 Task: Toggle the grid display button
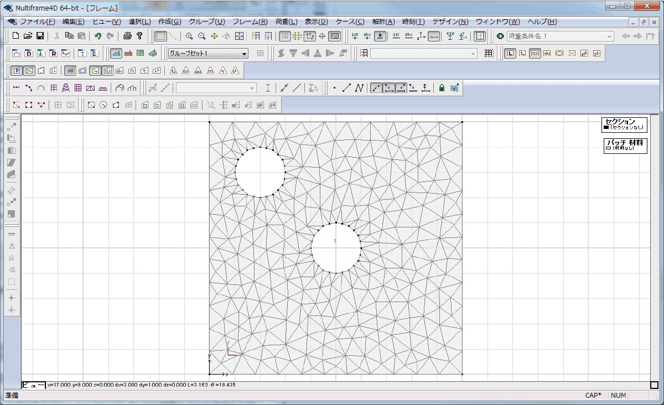click(x=284, y=36)
